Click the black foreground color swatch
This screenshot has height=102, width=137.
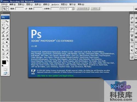click(4, 62)
